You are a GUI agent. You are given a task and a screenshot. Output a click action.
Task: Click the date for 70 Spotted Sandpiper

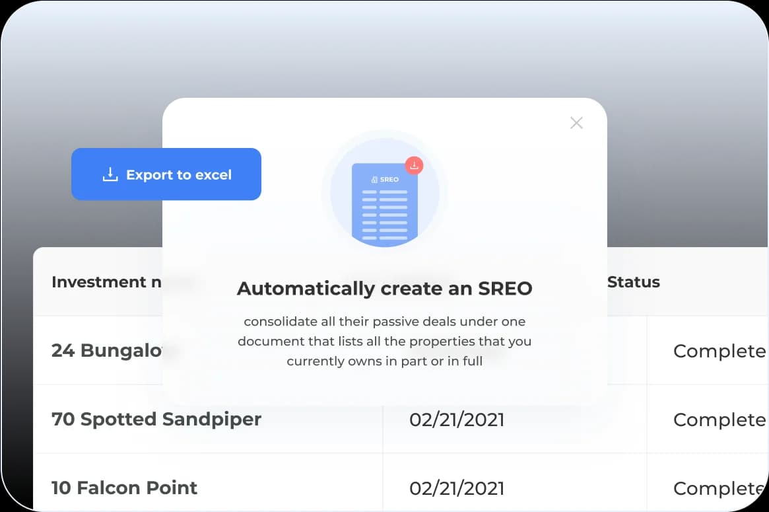point(457,420)
